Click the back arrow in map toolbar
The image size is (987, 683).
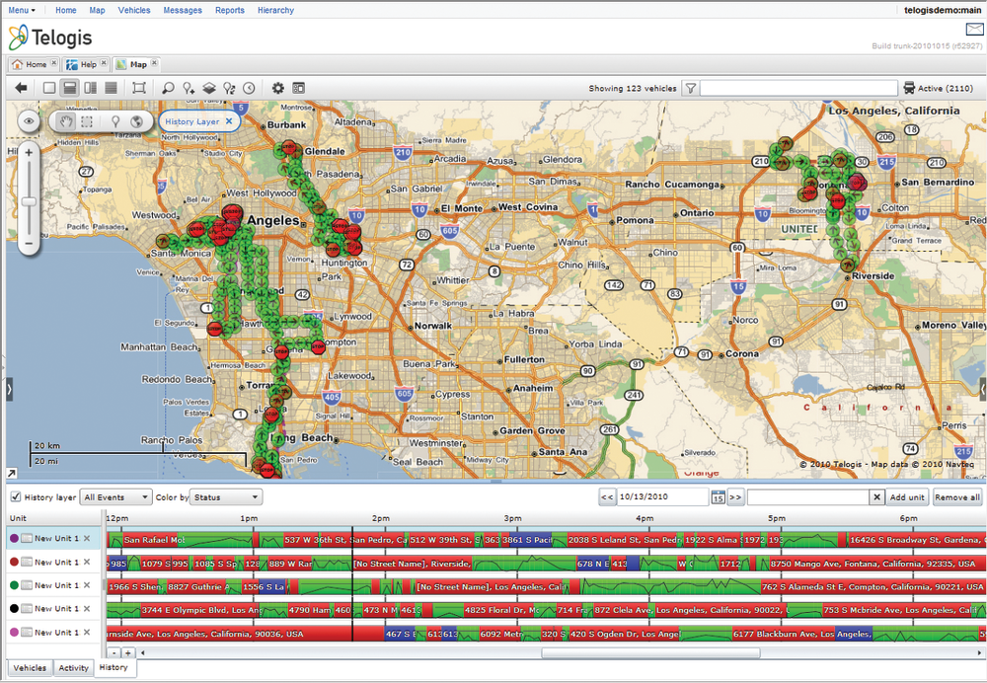pos(21,88)
